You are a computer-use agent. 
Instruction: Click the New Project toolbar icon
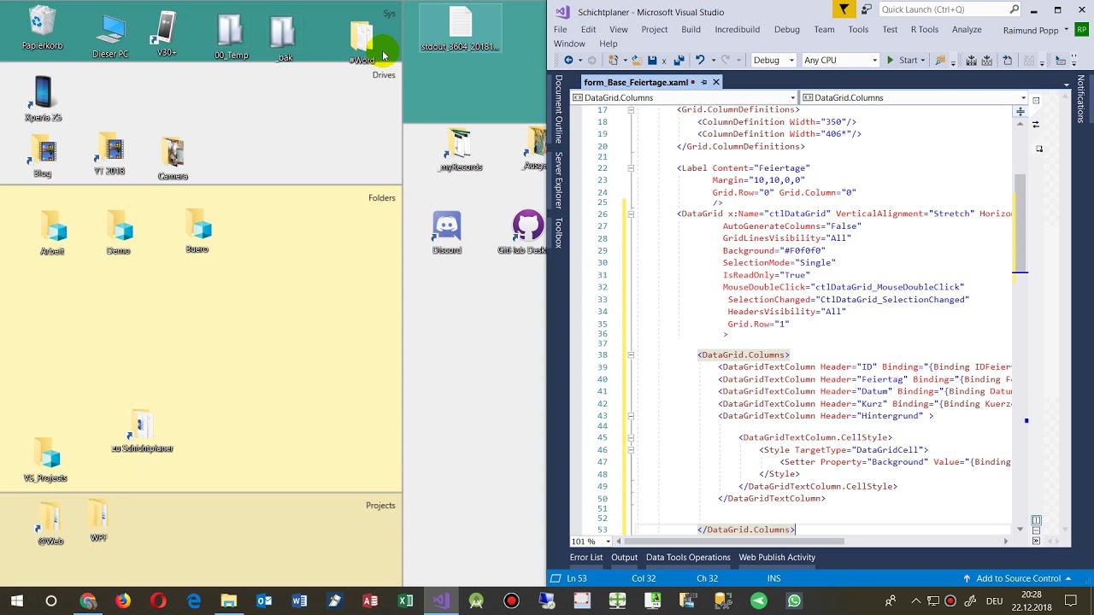tap(613, 61)
